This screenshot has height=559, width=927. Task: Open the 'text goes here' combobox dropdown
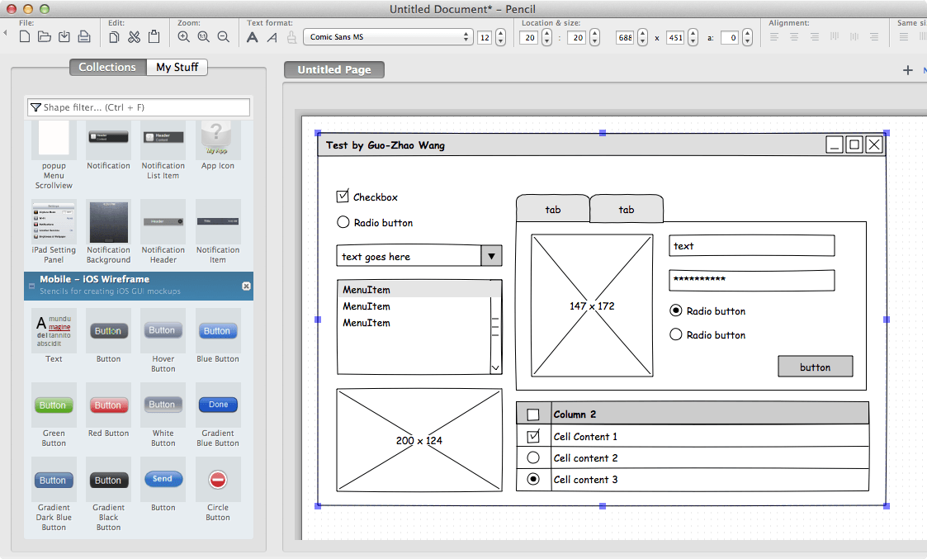pyautogui.click(x=492, y=256)
